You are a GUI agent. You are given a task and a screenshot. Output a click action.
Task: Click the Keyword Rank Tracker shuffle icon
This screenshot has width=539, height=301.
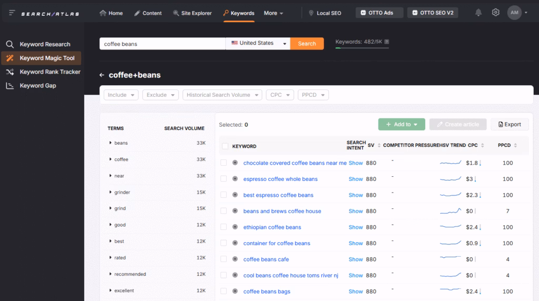[9, 72]
